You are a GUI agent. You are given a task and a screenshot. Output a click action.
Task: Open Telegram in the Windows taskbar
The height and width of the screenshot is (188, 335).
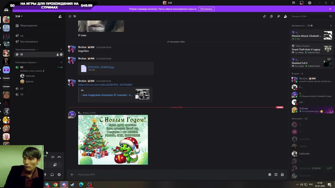pyautogui.click(x=47, y=185)
